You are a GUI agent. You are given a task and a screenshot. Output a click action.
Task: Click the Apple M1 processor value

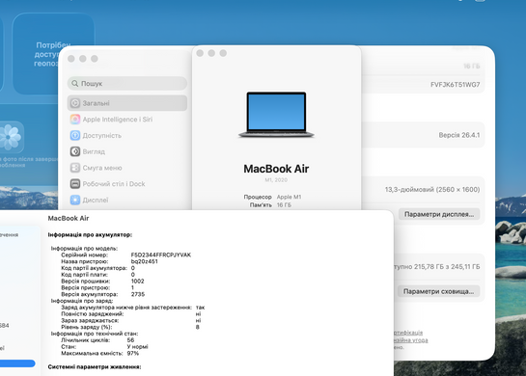(x=289, y=197)
